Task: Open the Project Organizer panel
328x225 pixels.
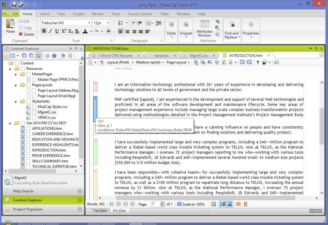Action: (43, 209)
